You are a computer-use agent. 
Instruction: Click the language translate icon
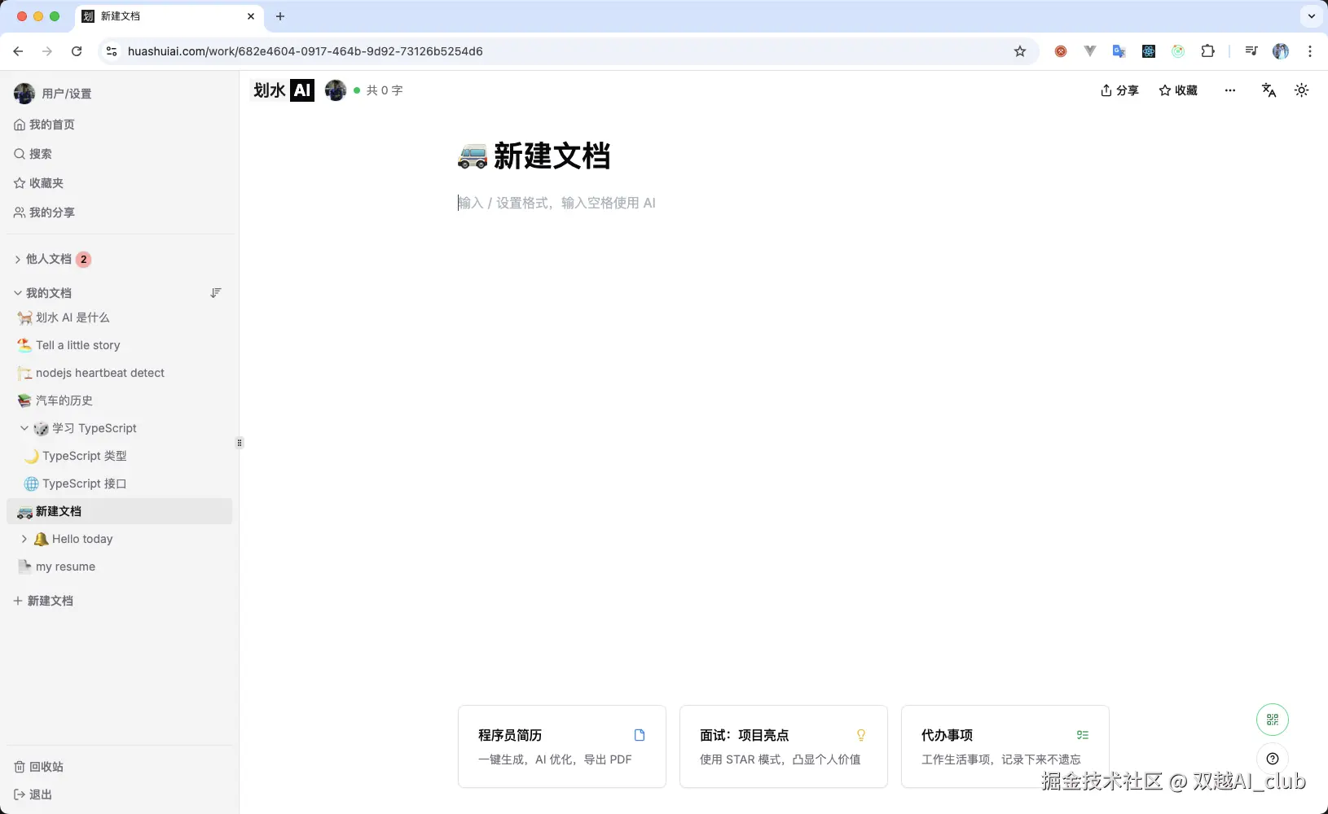pos(1269,90)
